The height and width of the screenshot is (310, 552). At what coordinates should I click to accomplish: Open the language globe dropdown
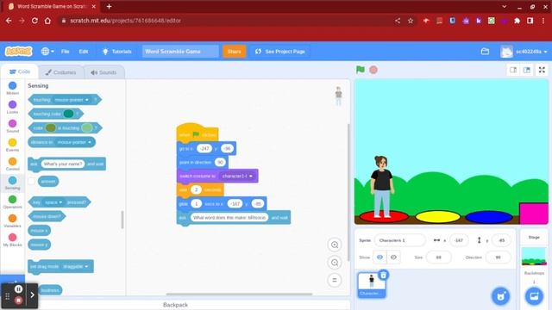tap(47, 52)
